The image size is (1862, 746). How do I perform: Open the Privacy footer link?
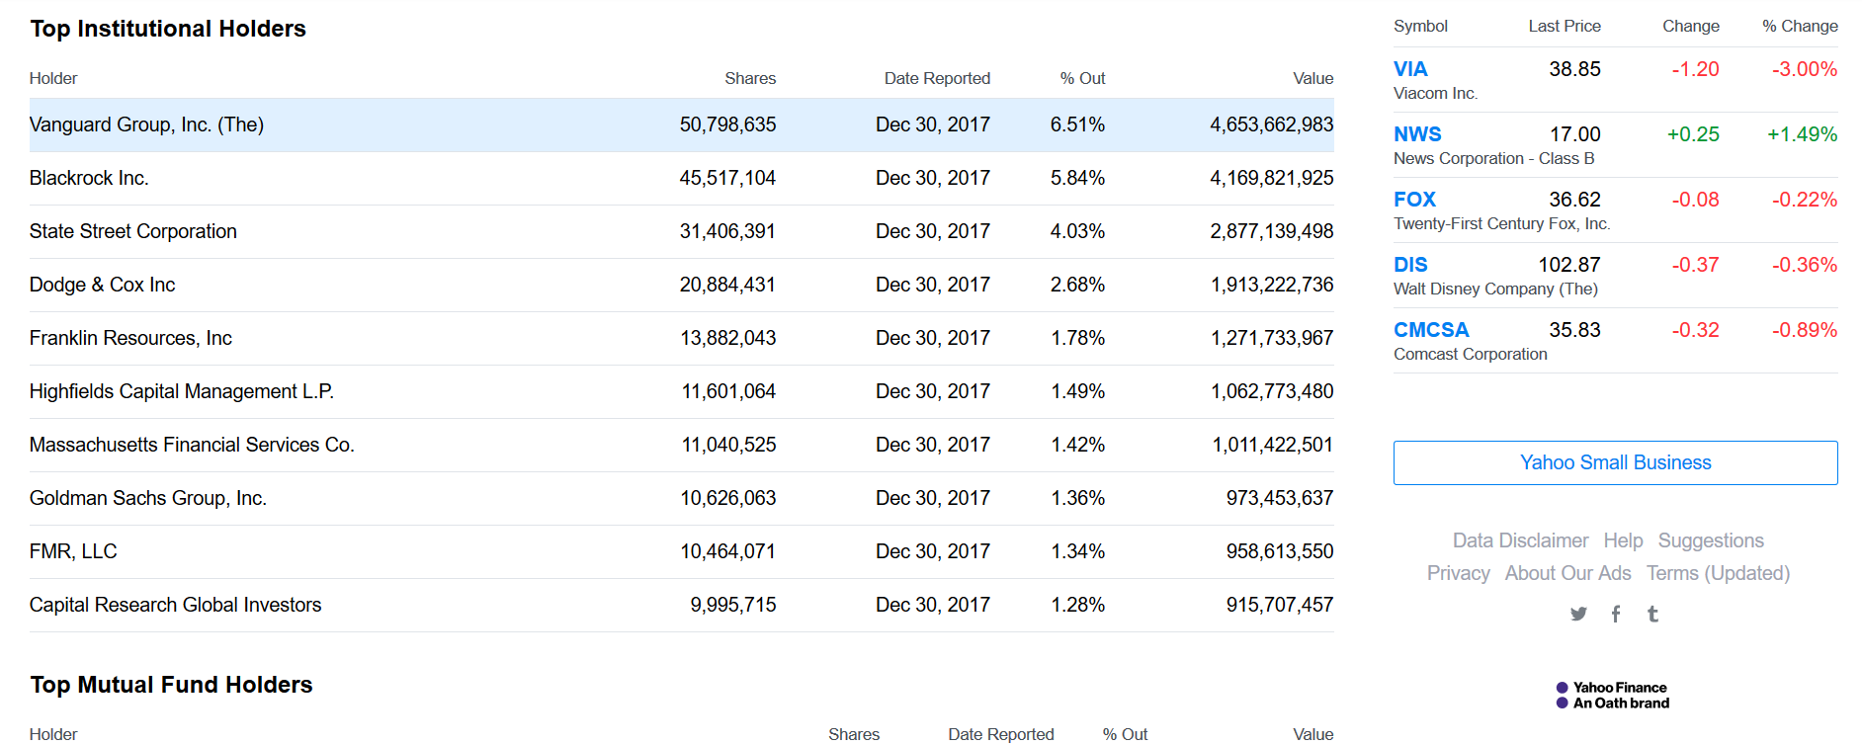(1458, 573)
